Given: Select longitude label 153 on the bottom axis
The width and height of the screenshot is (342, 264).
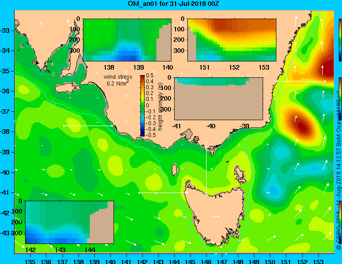Looking at the screenshot, I should click(x=318, y=261).
